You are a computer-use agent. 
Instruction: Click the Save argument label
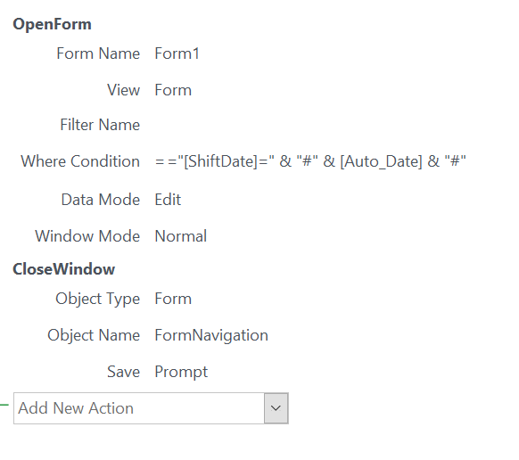pos(123,372)
